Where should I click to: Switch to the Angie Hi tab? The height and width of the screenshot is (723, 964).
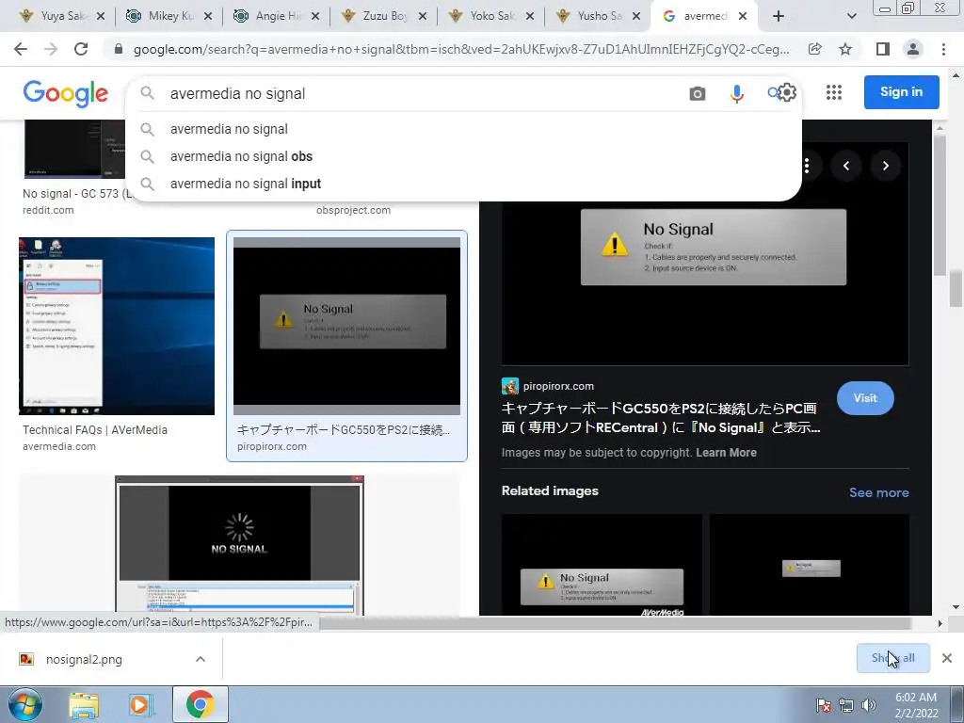[x=268, y=16]
